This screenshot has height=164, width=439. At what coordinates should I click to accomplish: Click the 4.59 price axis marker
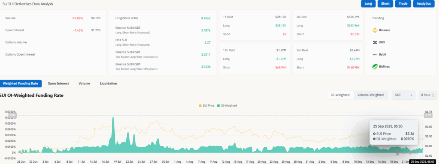428,115
